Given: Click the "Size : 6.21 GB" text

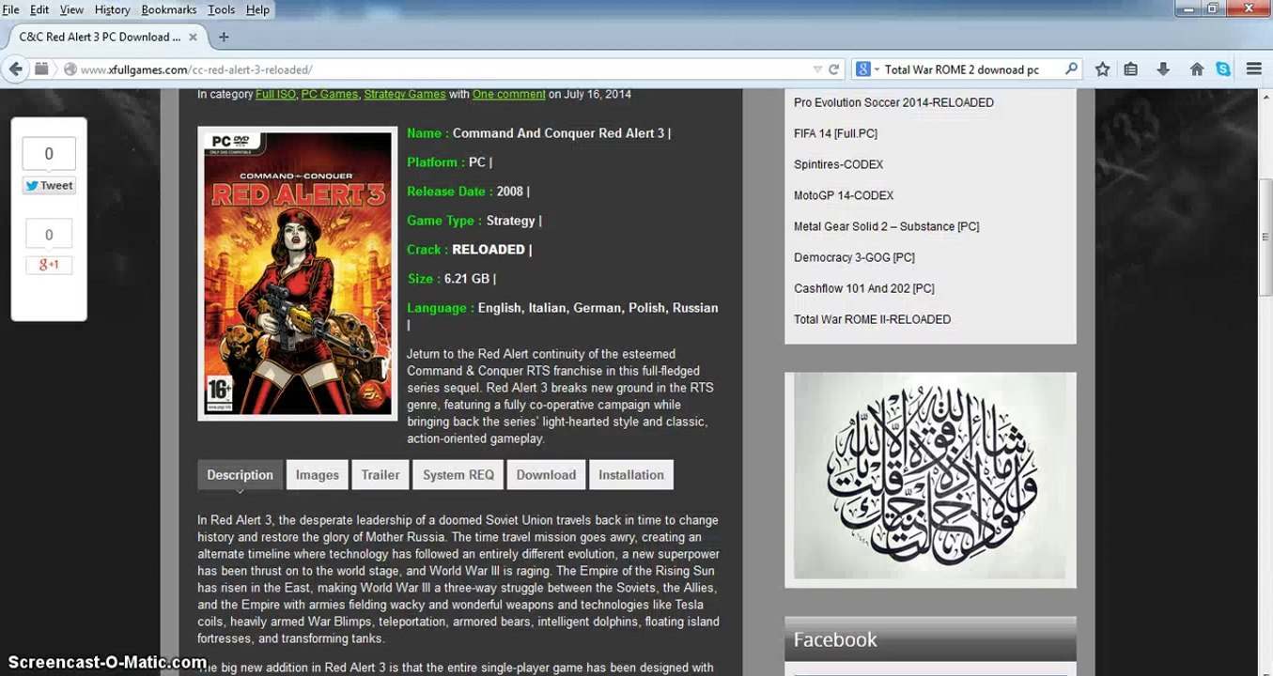Looking at the screenshot, I should (451, 279).
